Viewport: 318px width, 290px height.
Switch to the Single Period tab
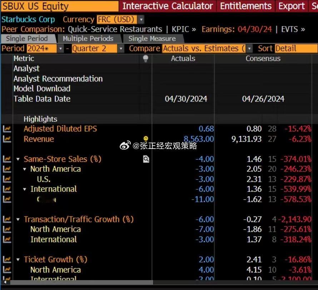(27, 39)
